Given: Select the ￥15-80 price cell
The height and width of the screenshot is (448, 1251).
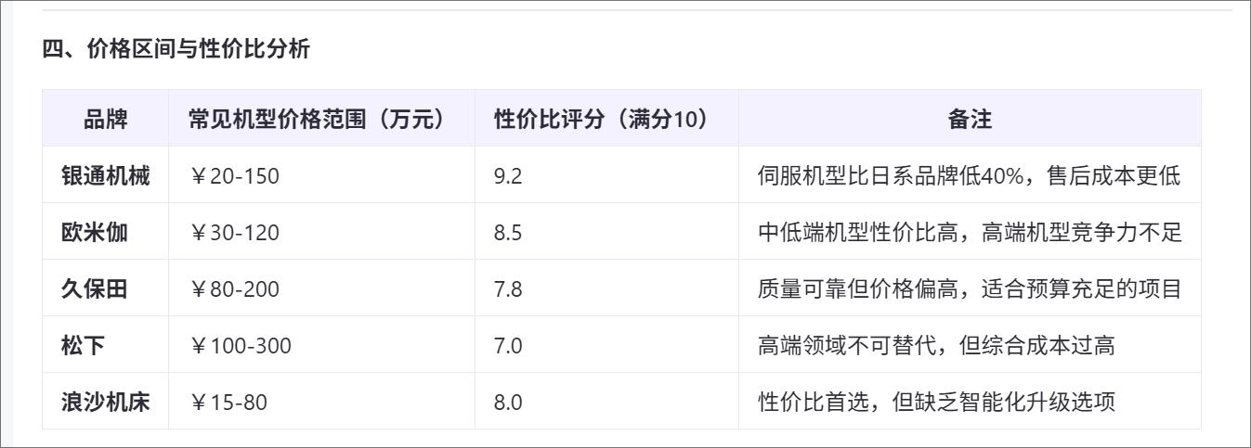Looking at the screenshot, I should [228, 403].
